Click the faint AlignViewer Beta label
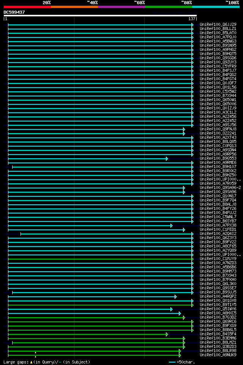Screen dimensions: 243x365 [174, 13]
